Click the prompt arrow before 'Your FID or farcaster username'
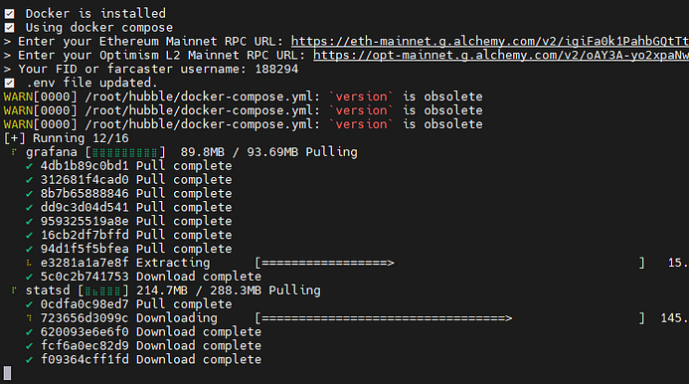This screenshot has height=384, width=689. (7, 69)
